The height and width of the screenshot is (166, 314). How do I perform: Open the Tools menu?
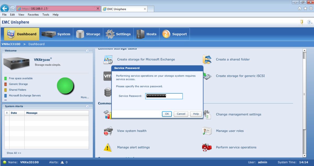[46, 15]
